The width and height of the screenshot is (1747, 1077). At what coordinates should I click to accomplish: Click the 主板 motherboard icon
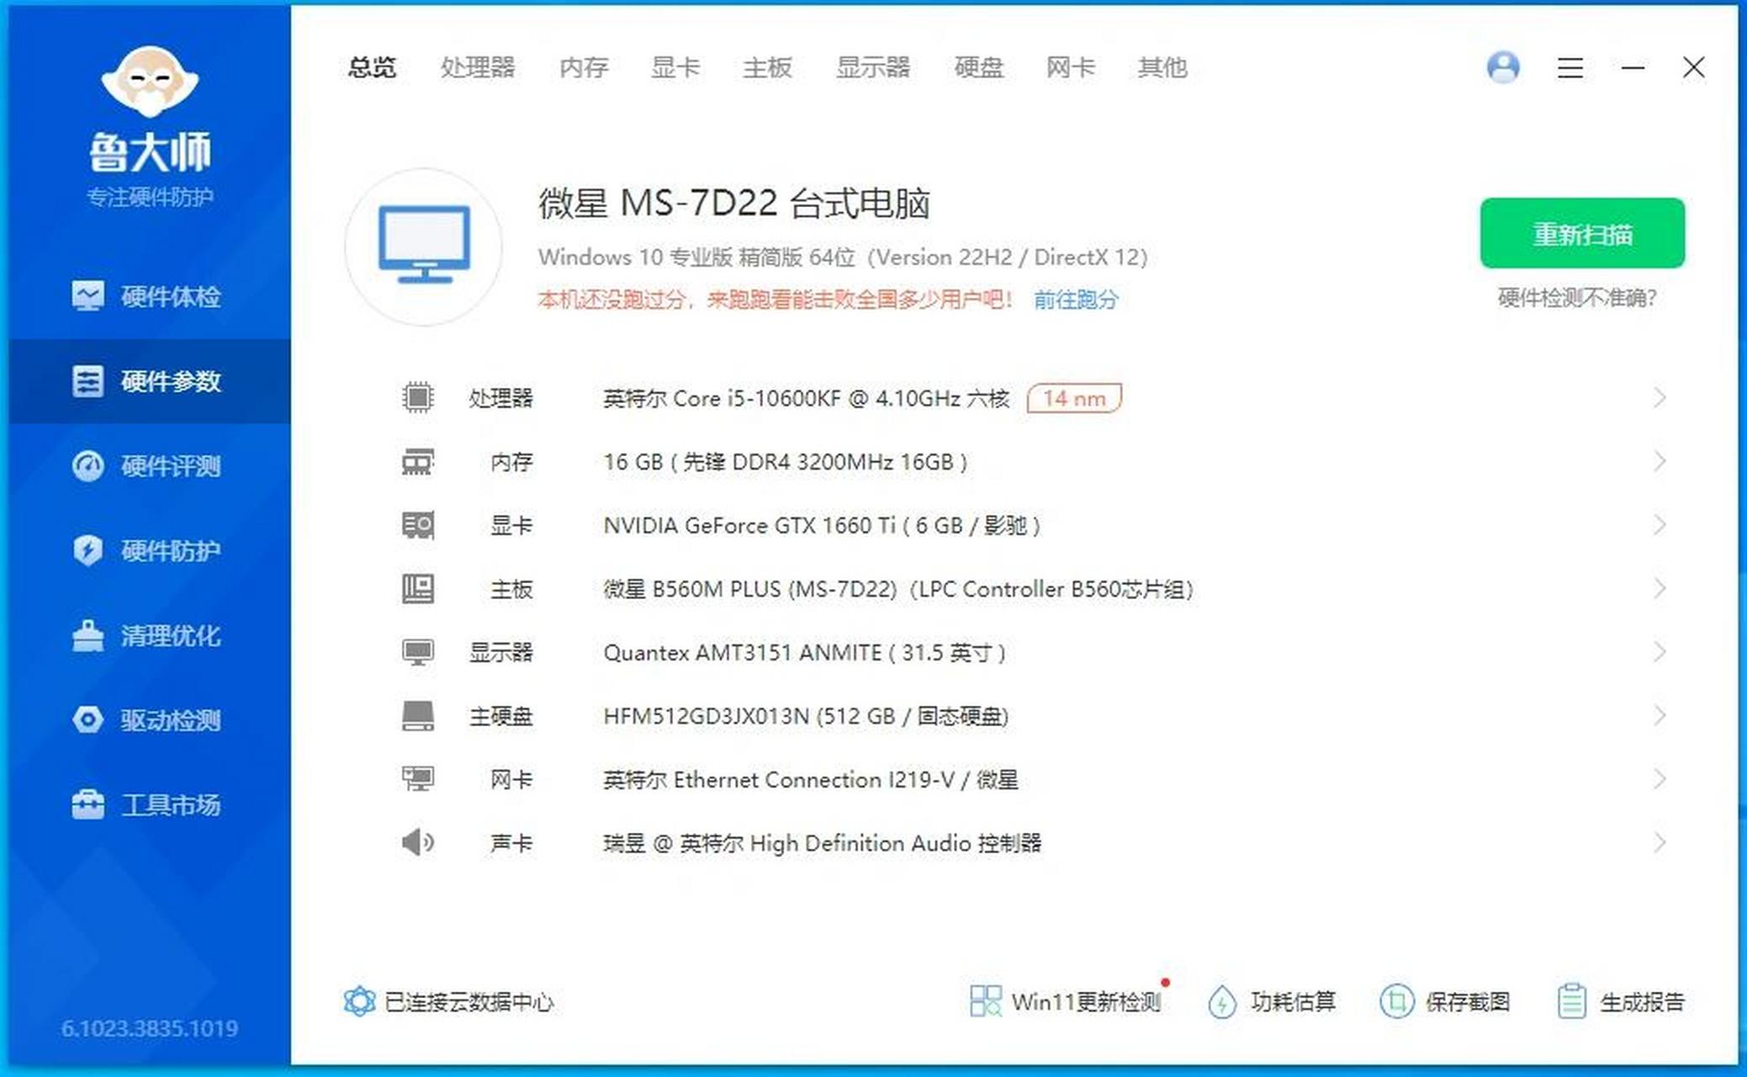(417, 588)
